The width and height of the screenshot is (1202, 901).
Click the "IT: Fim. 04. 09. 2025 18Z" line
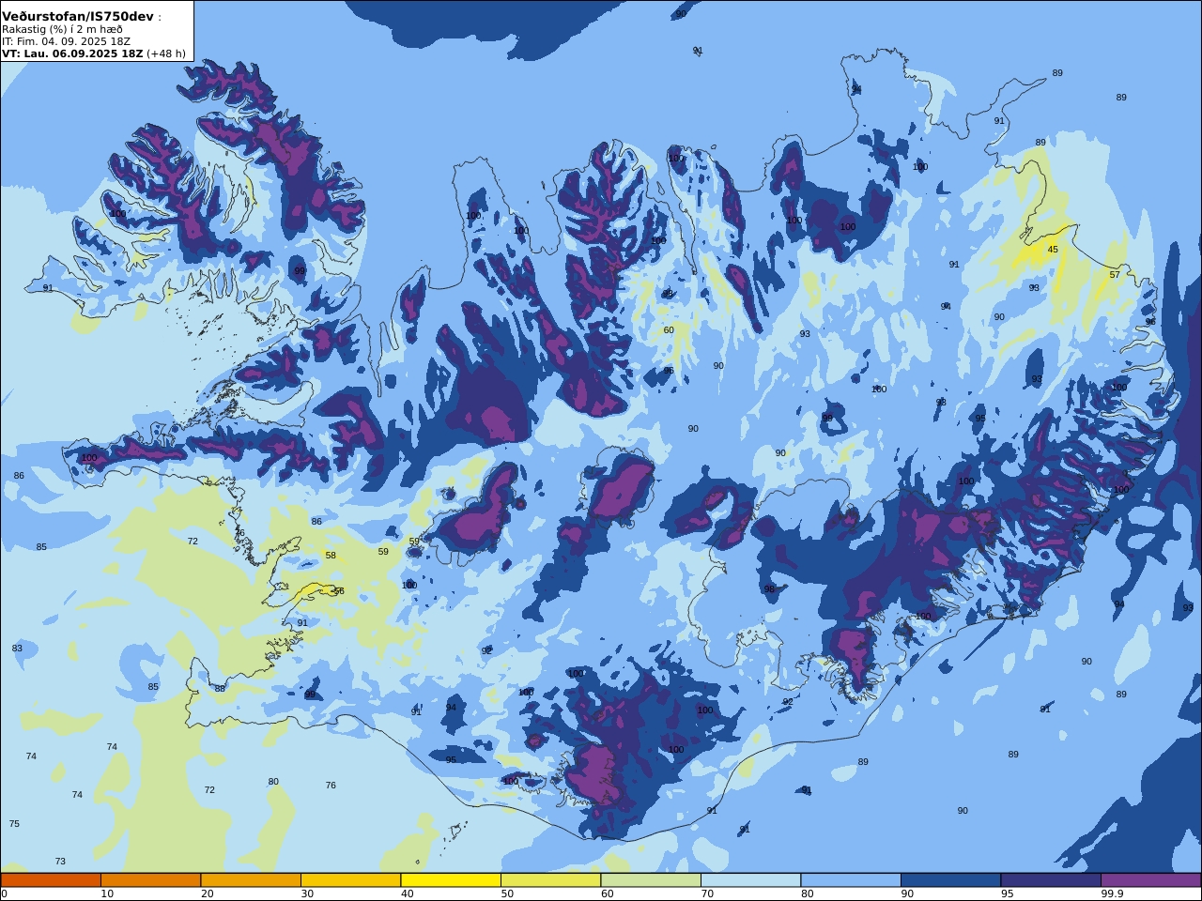pyautogui.click(x=66, y=41)
